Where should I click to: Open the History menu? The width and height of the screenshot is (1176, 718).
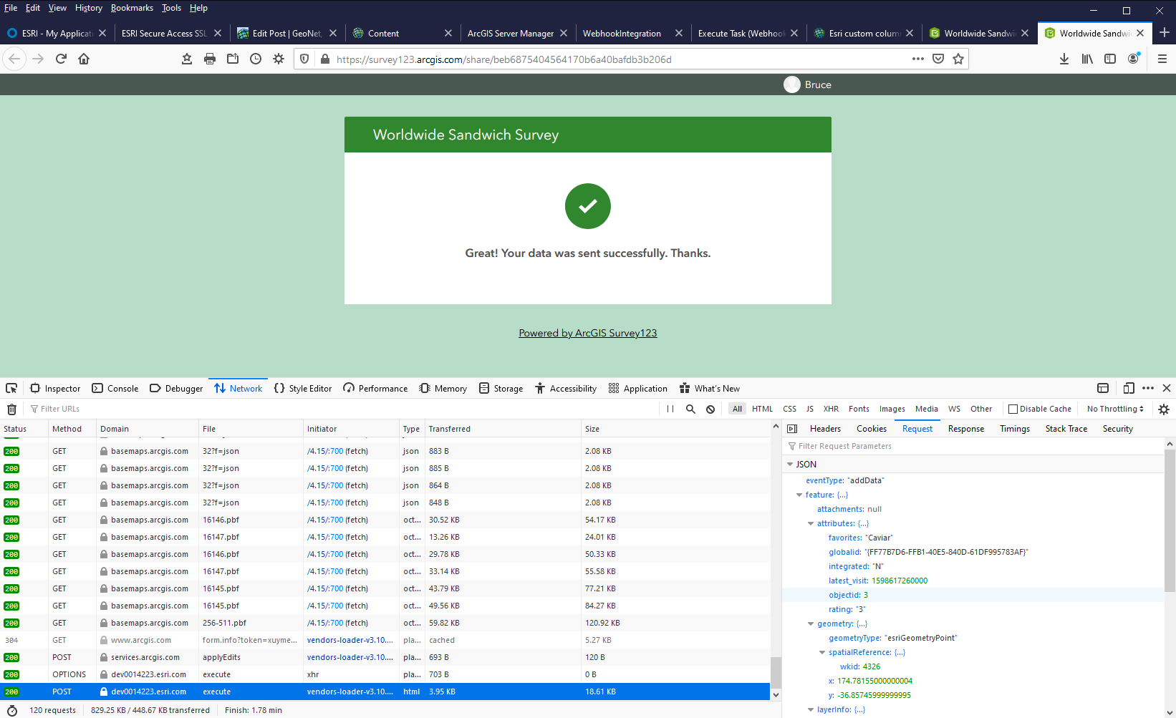(89, 8)
